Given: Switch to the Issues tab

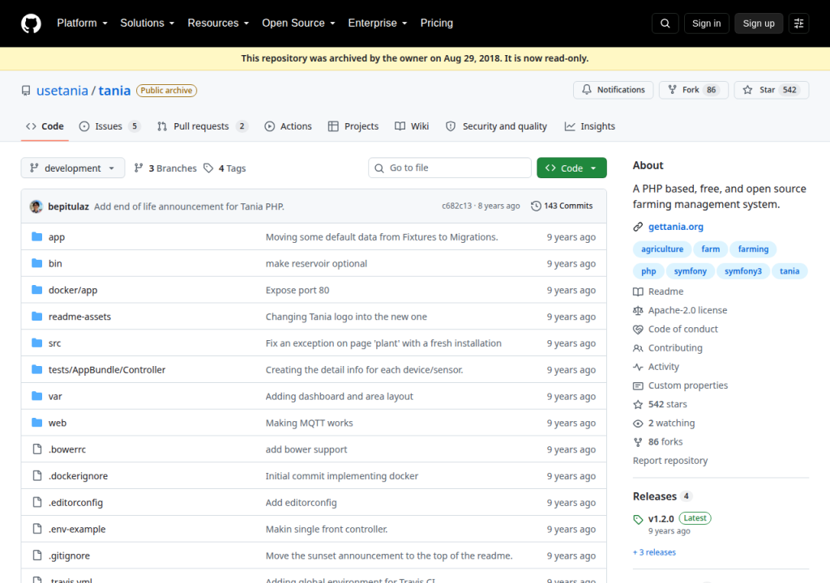Looking at the screenshot, I should point(109,126).
